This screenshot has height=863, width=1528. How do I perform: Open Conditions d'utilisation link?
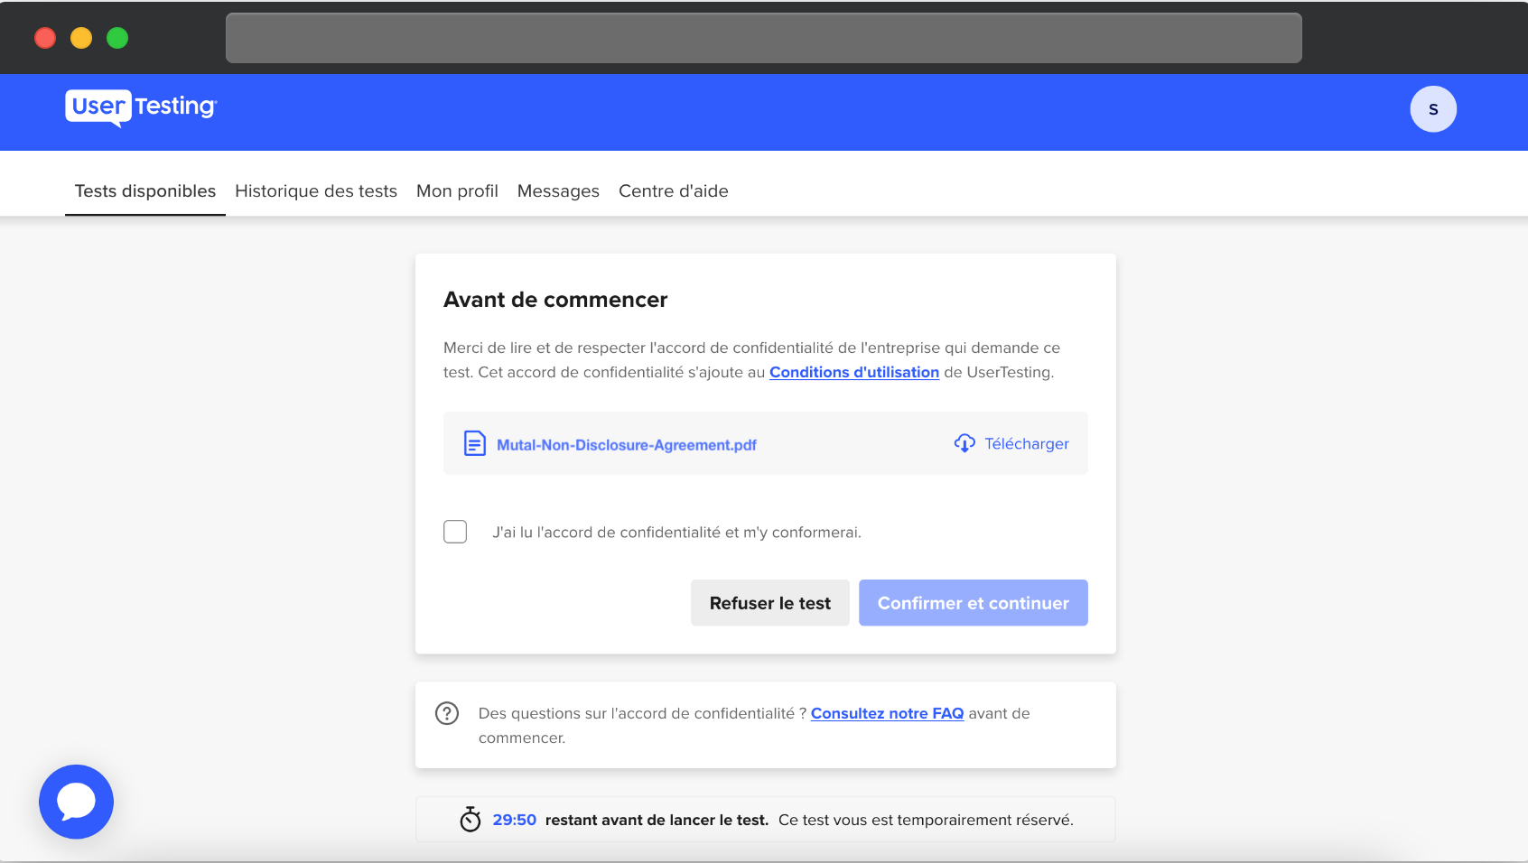point(854,372)
